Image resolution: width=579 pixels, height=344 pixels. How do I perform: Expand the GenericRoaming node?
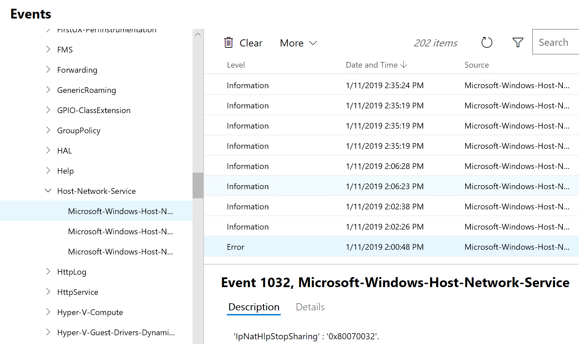[48, 90]
